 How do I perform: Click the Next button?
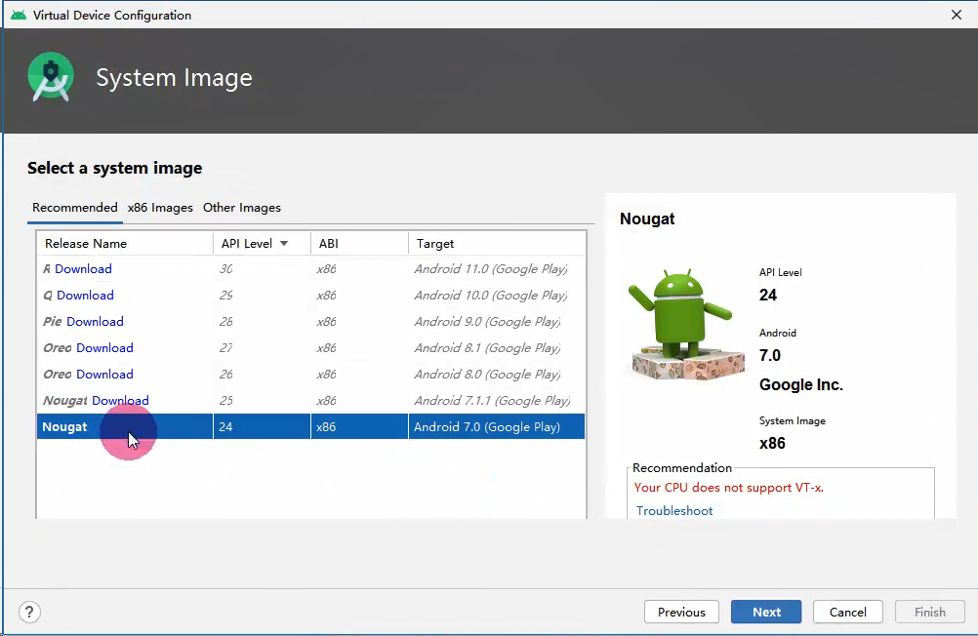point(766,612)
